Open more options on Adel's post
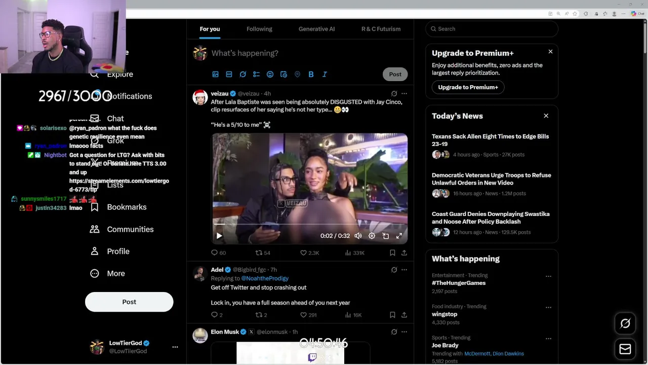 404,270
